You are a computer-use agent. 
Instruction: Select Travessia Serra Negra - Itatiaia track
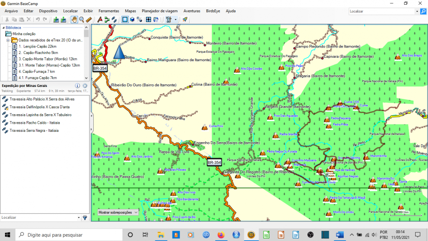pos(34,130)
